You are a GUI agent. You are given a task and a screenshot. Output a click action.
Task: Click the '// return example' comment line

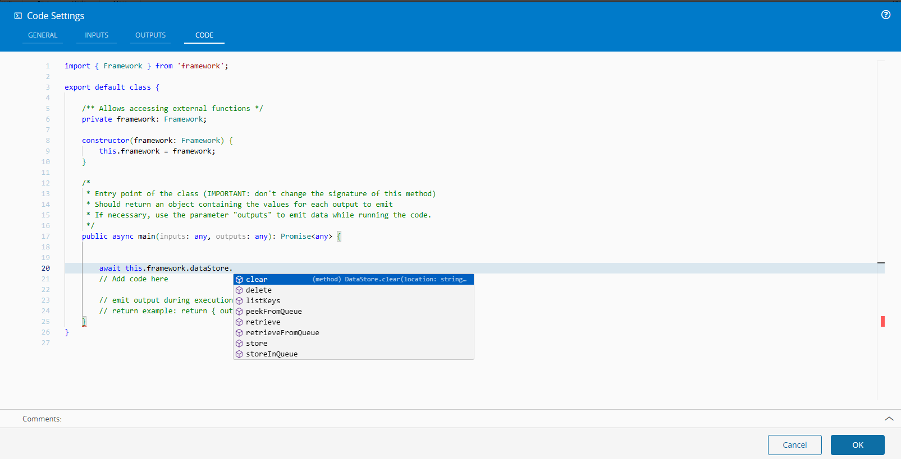(x=166, y=311)
